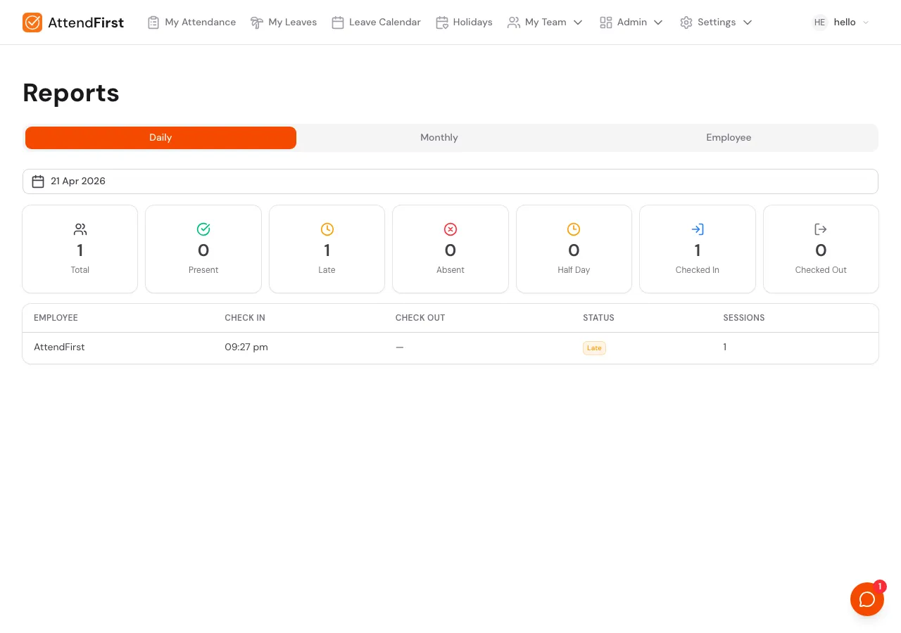901x633 pixels.
Task: Click the AttendFirst logo icon
Action: 32,22
